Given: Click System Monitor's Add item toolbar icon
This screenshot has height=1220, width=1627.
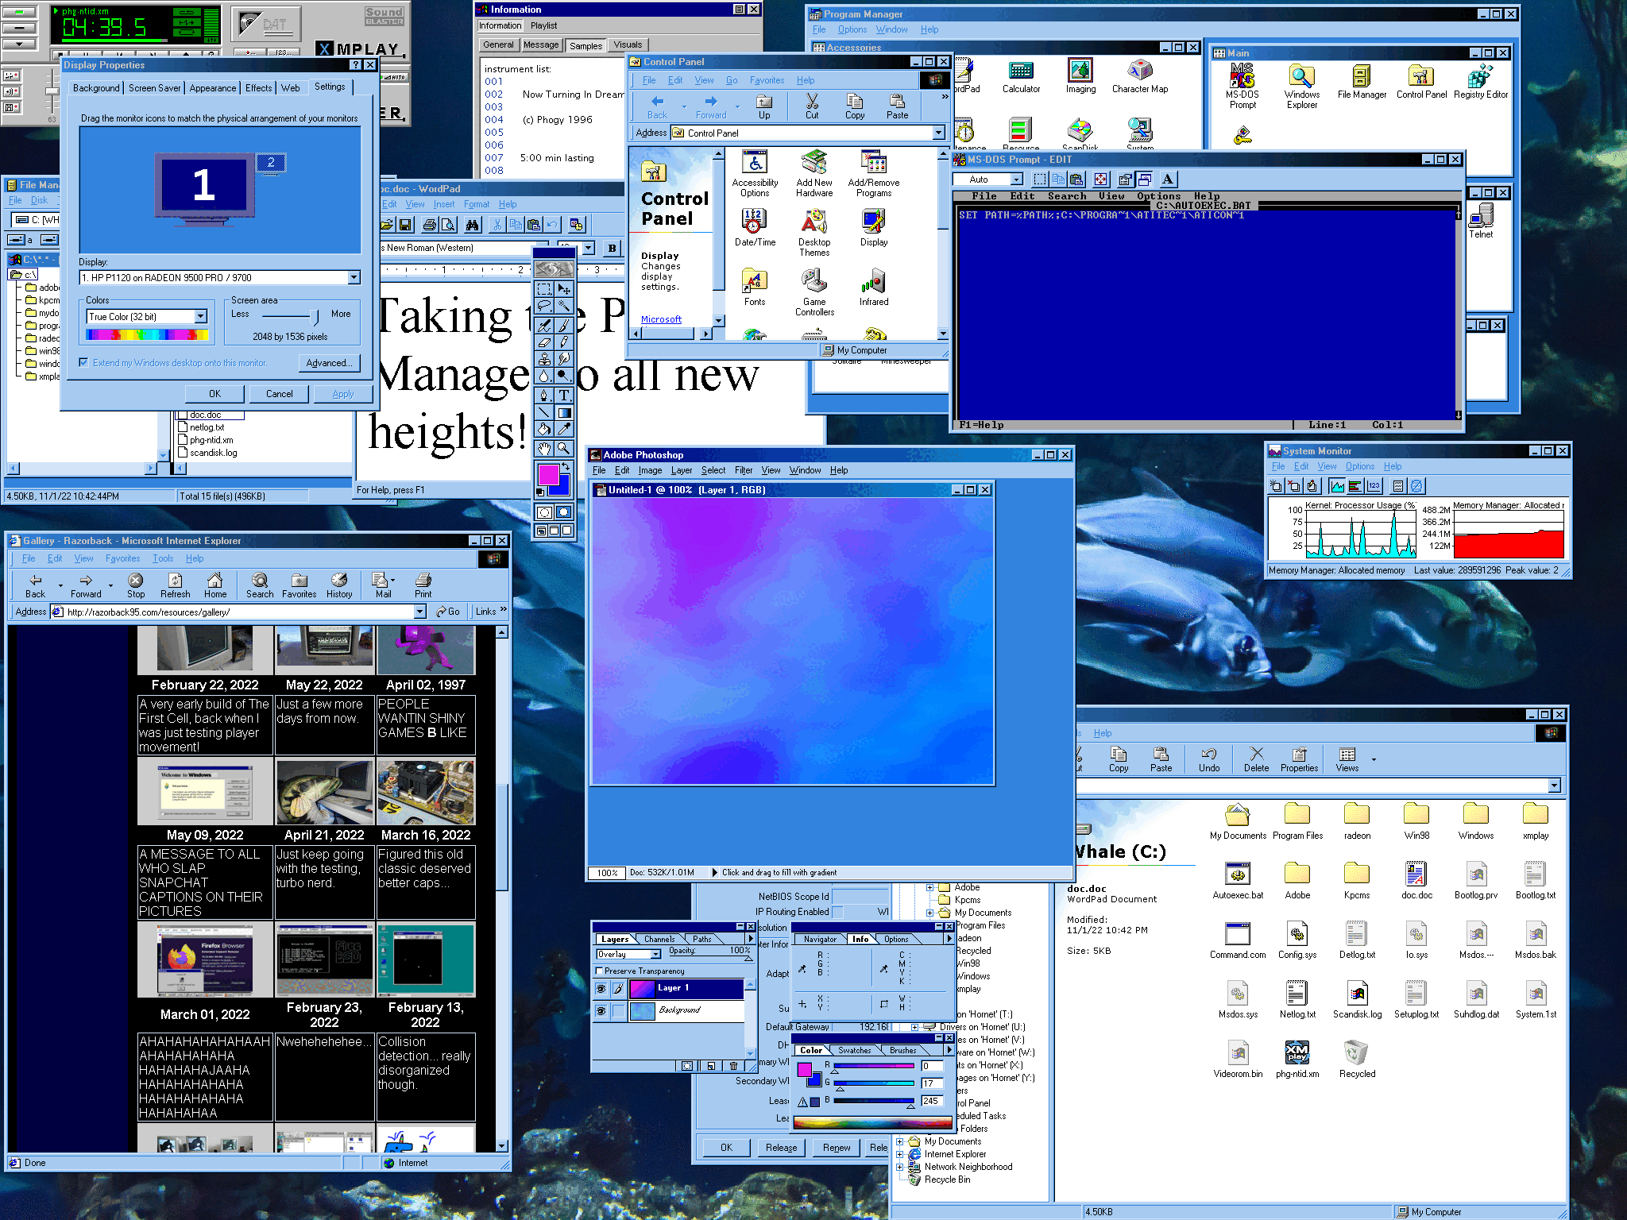Looking at the screenshot, I should [1276, 486].
